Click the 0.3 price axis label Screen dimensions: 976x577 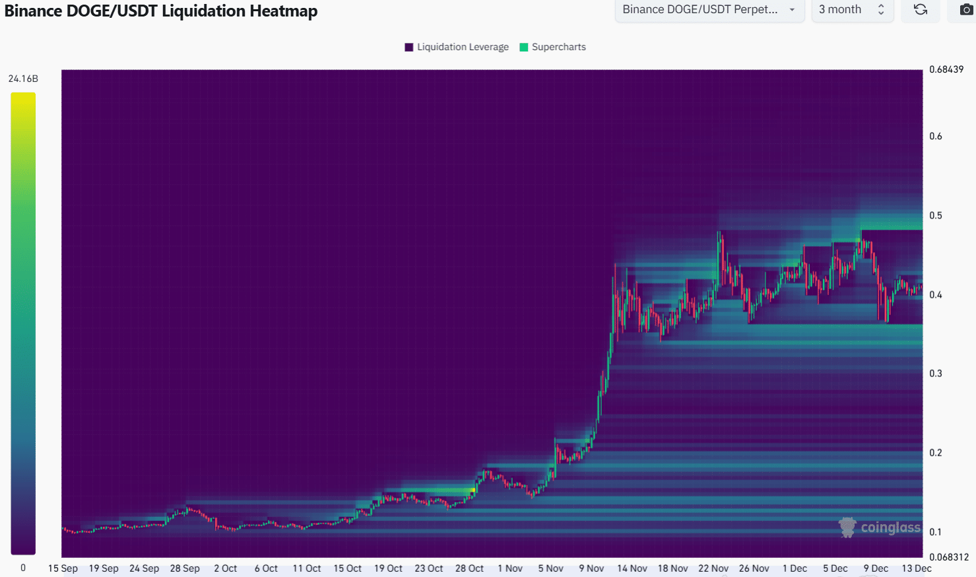936,373
